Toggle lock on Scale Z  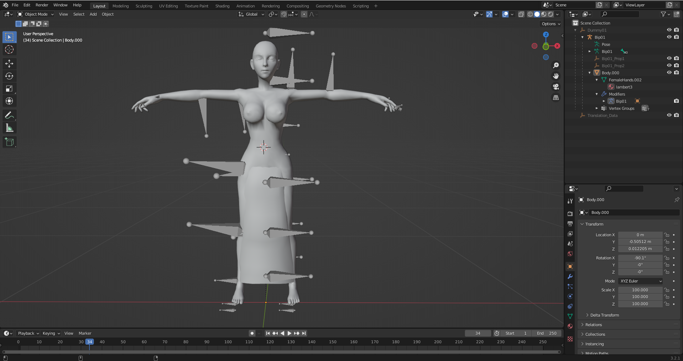pos(667,304)
